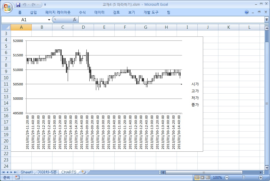Insert a new worksheet
This screenshot has height=181, width=270.
click(83, 172)
